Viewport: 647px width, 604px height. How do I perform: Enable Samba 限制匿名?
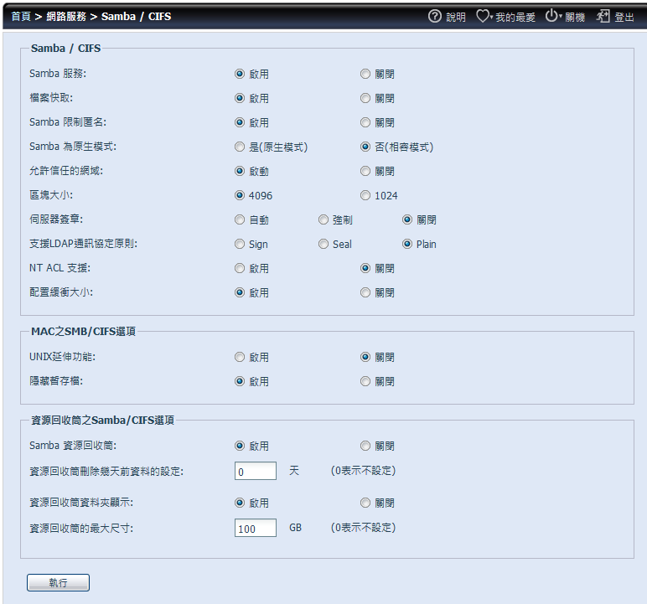tap(240, 122)
